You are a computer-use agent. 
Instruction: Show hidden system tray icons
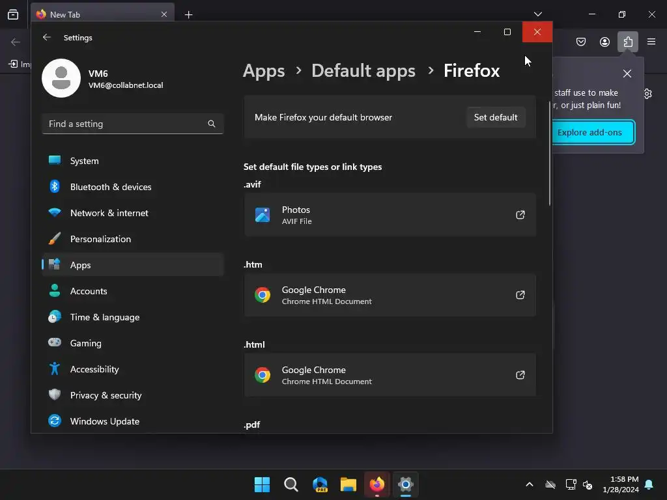point(530,484)
